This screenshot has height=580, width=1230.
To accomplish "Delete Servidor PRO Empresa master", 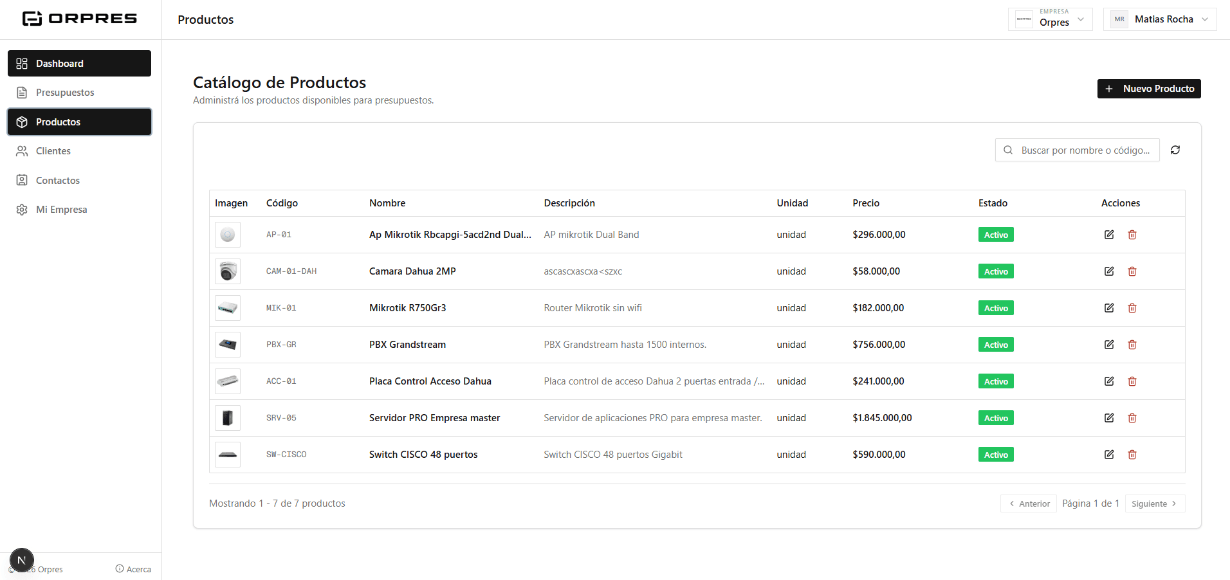I will pos(1132,418).
